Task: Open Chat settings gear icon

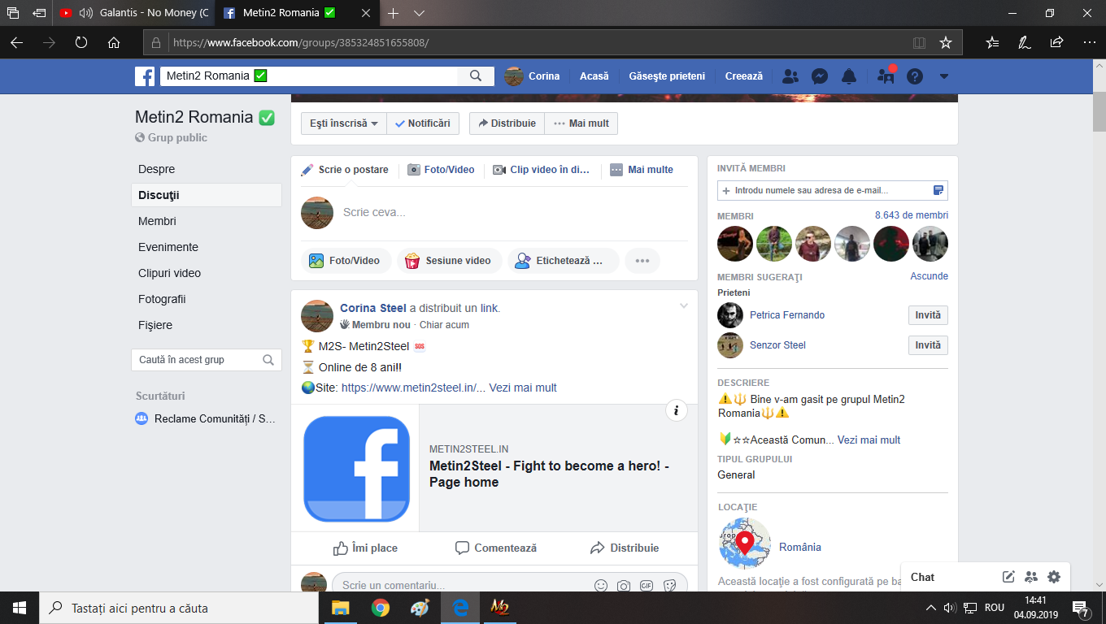Action: 1054,577
